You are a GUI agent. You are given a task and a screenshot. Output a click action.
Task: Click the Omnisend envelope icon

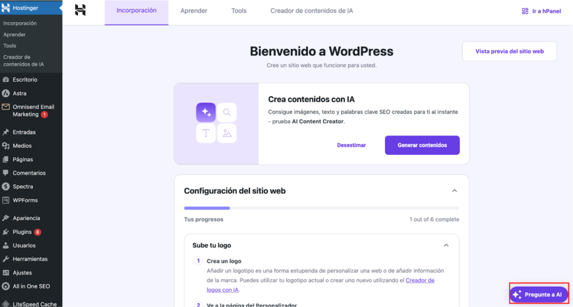pyautogui.click(x=6, y=107)
